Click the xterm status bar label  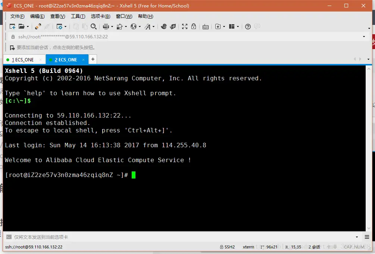coord(248,247)
